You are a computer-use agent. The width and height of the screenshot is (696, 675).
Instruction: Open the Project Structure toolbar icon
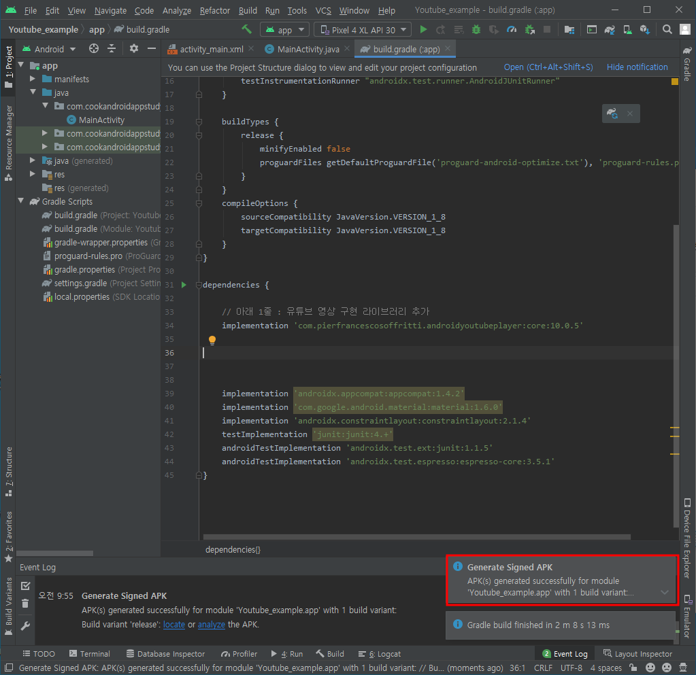point(569,29)
